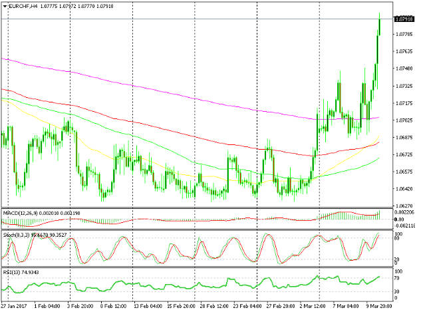Click the 15 Feb 20:00 time label
The width and height of the screenshot is (421, 312).
(181, 306)
